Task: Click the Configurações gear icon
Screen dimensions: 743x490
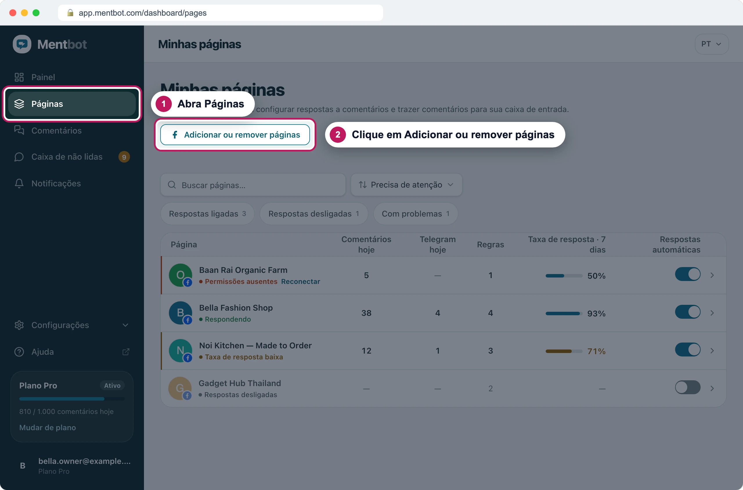Action: point(19,325)
